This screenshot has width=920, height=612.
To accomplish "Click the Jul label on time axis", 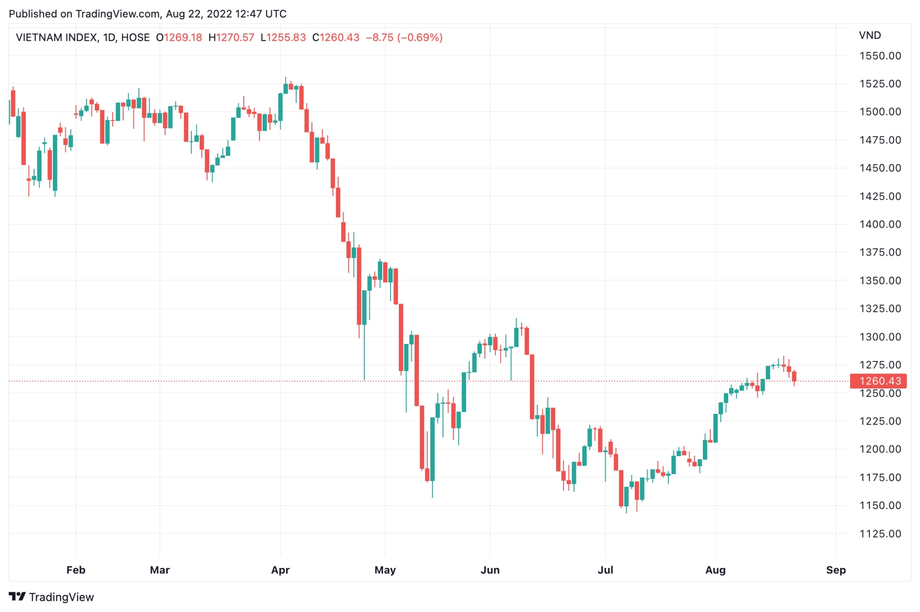I will 605,570.
